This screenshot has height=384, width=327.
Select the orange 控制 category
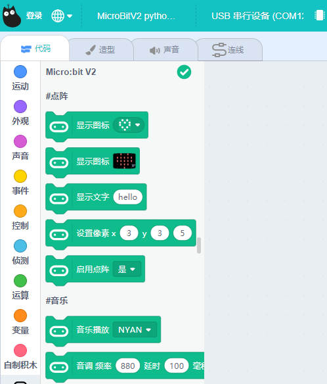click(20, 218)
